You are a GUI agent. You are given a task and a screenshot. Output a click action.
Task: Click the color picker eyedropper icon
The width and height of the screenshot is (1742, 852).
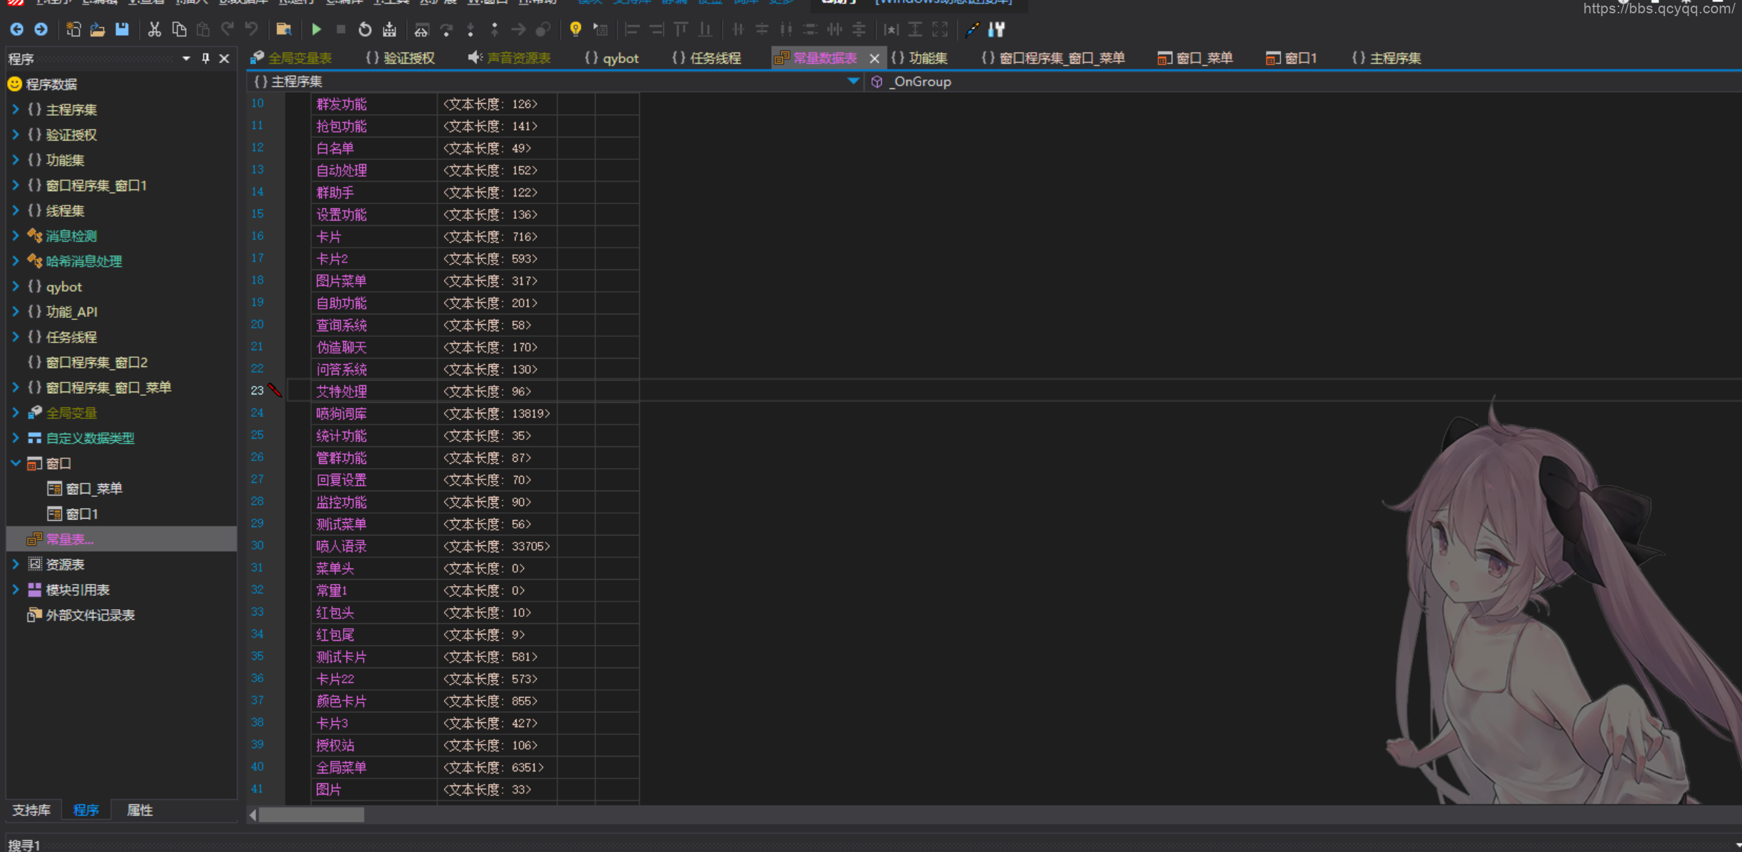(972, 29)
